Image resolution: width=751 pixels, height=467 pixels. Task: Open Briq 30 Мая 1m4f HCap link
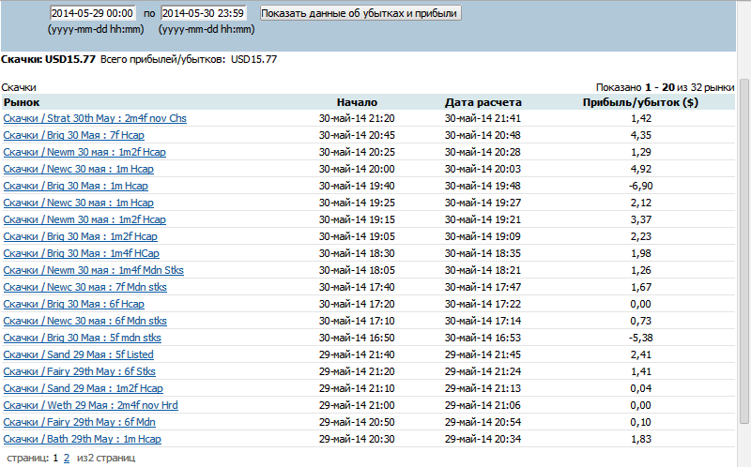[x=82, y=253]
